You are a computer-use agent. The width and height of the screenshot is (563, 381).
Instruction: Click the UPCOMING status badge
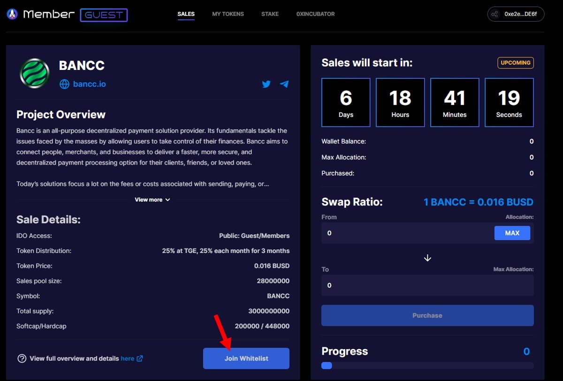pos(516,62)
